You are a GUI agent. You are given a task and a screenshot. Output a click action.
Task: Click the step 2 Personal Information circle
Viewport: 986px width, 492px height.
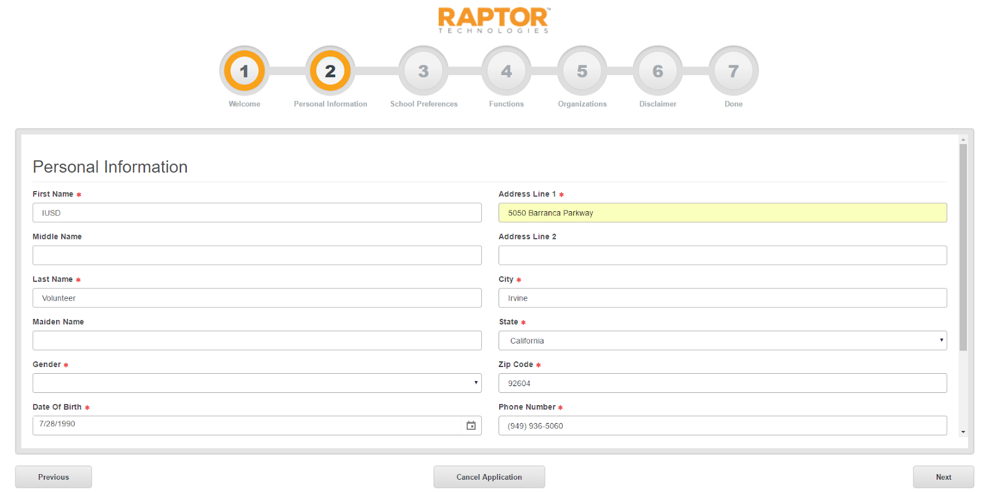coord(330,71)
